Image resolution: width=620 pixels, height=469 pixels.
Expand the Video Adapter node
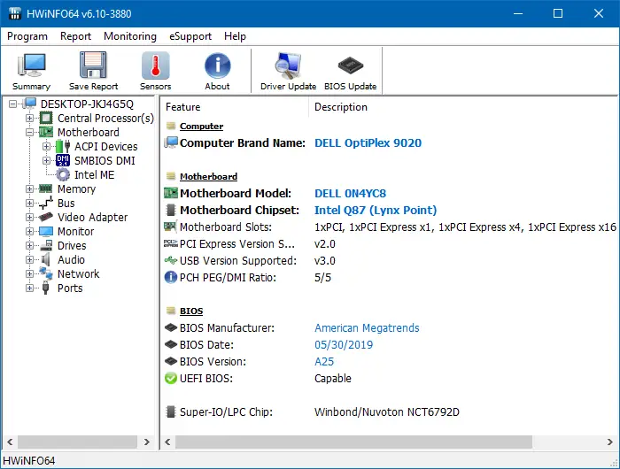(29, 218)
